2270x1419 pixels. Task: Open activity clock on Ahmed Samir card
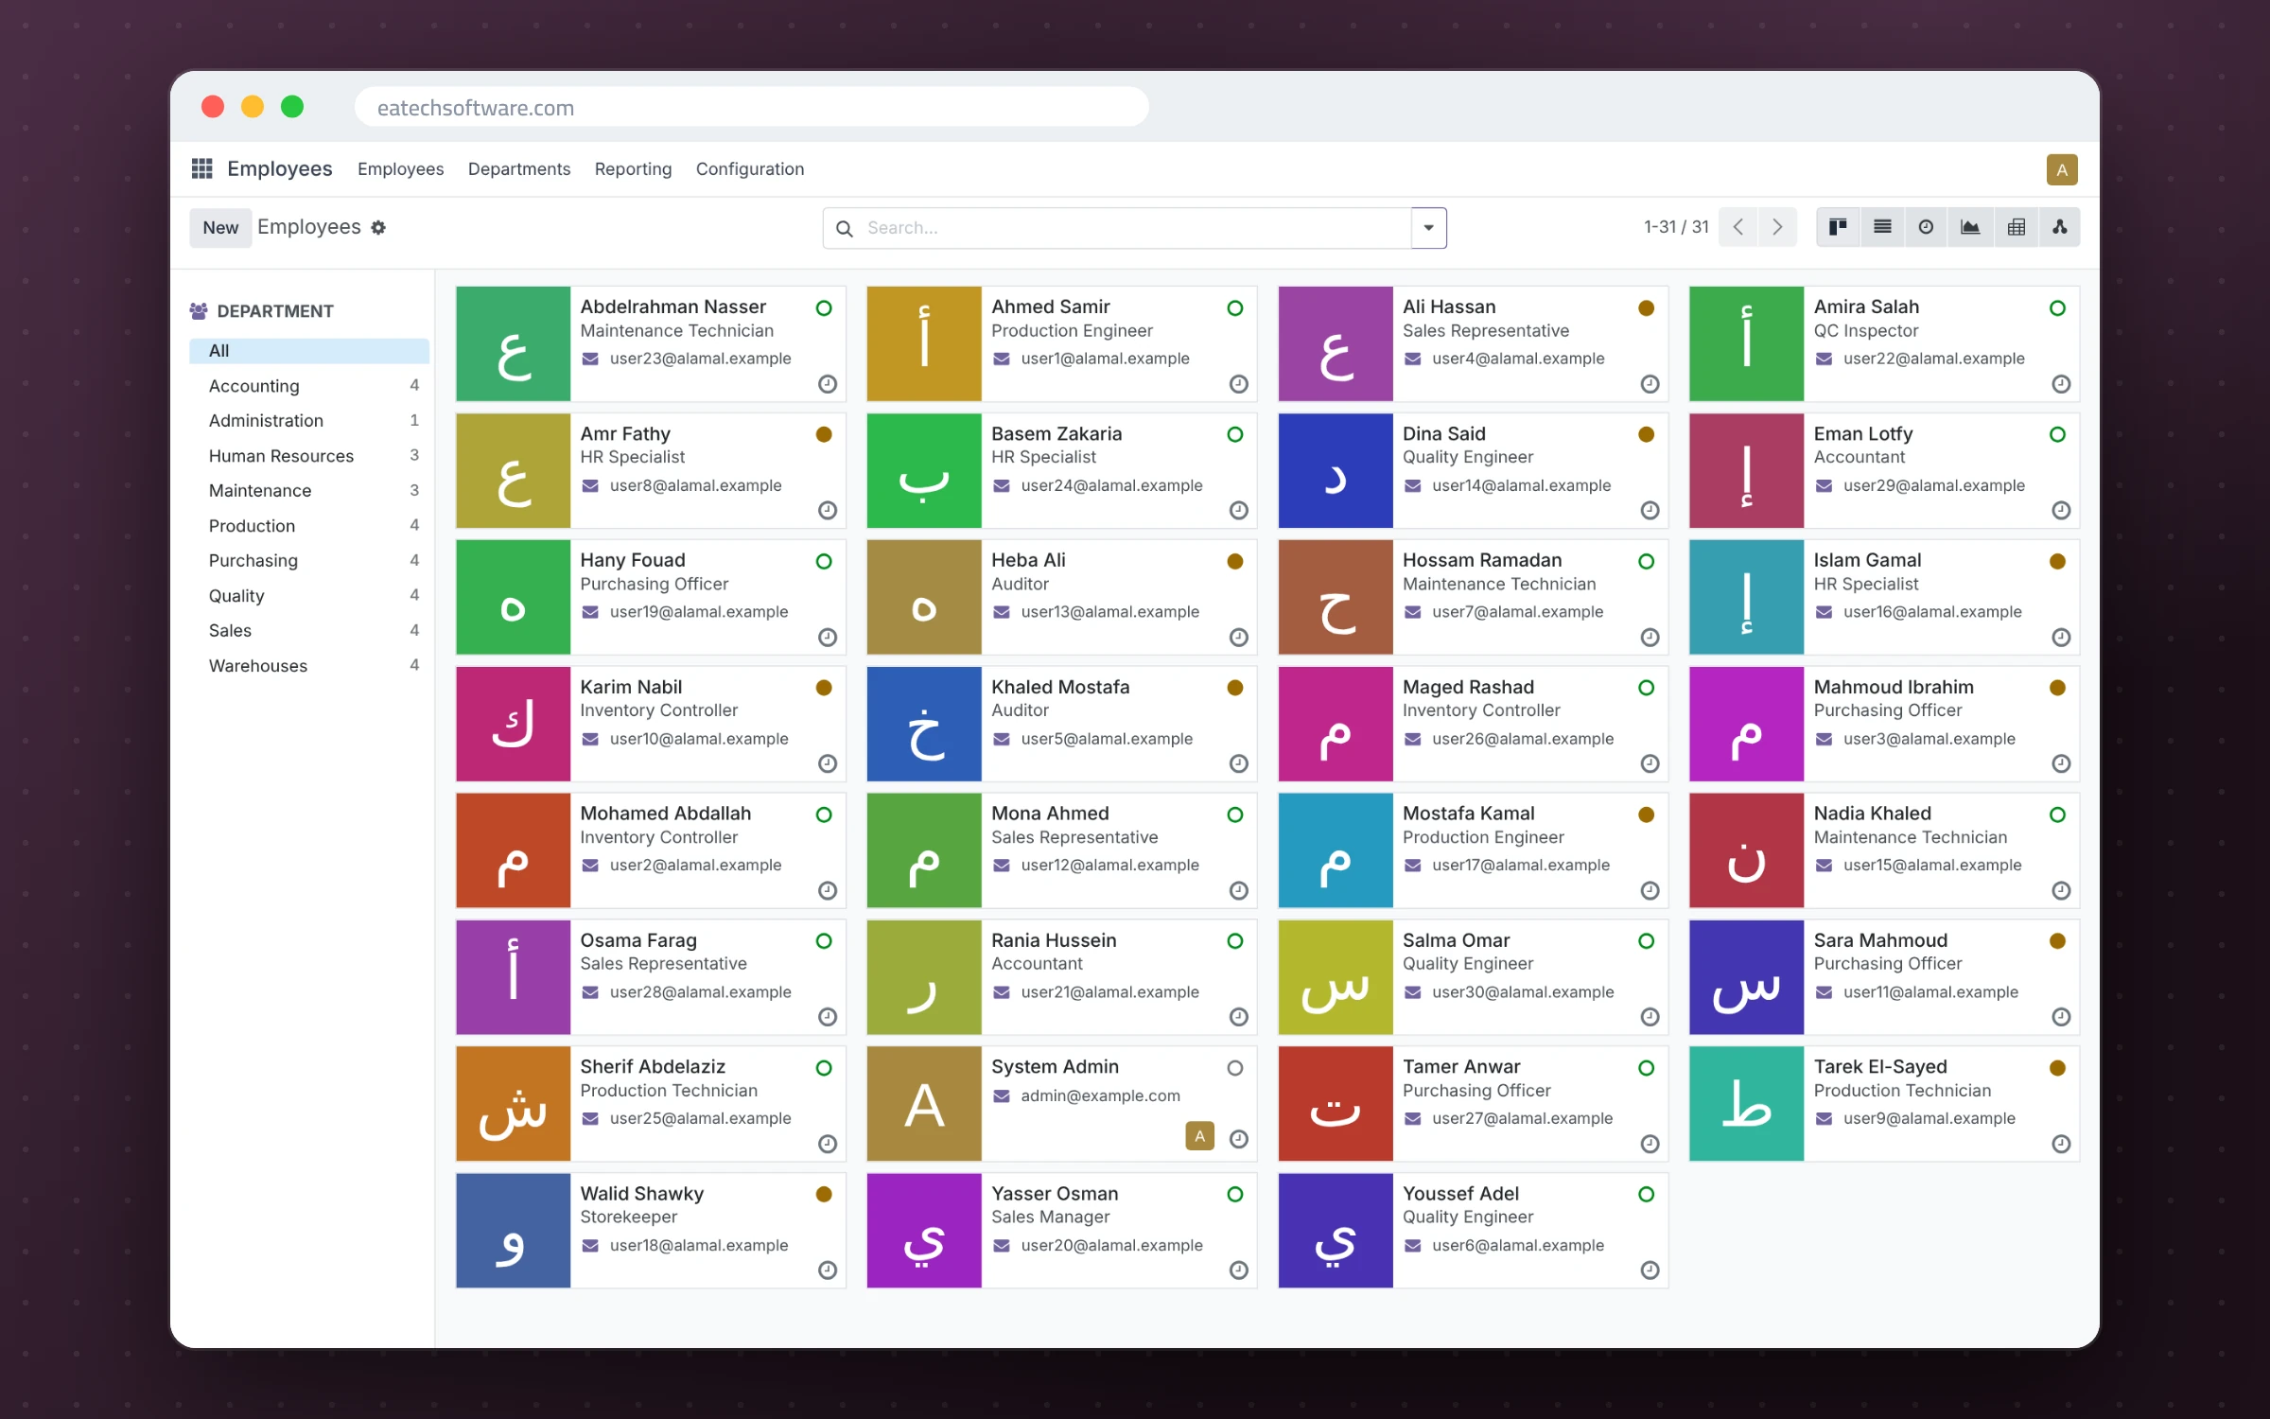1239,384
